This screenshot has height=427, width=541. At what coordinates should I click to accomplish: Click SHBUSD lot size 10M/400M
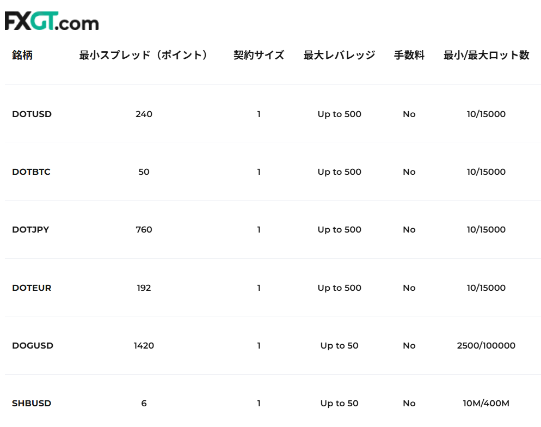click(486, 404)
